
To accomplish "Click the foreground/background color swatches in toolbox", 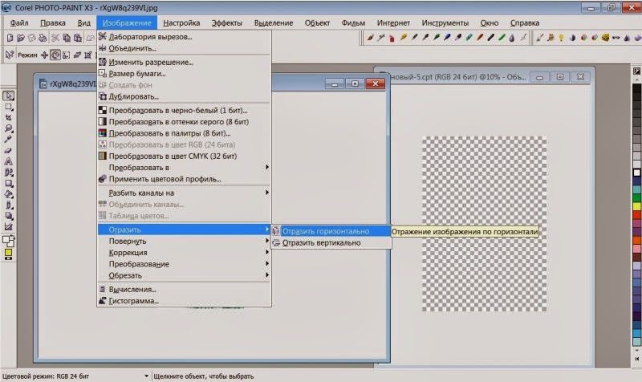I will coord(9,241).
